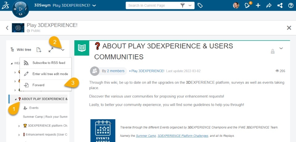Click the Wiki tree icon
This screenshot has width=296, height=142.
[12, 50]
